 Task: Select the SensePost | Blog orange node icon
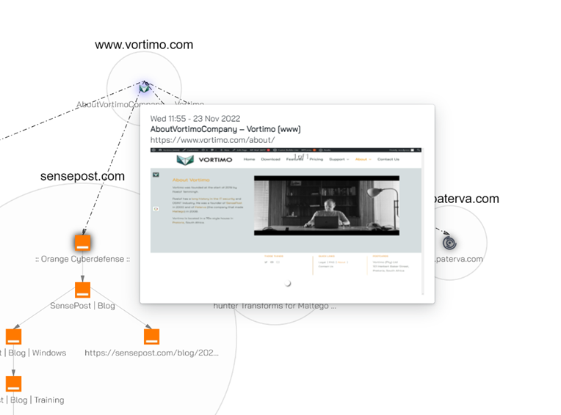point(83,290)
